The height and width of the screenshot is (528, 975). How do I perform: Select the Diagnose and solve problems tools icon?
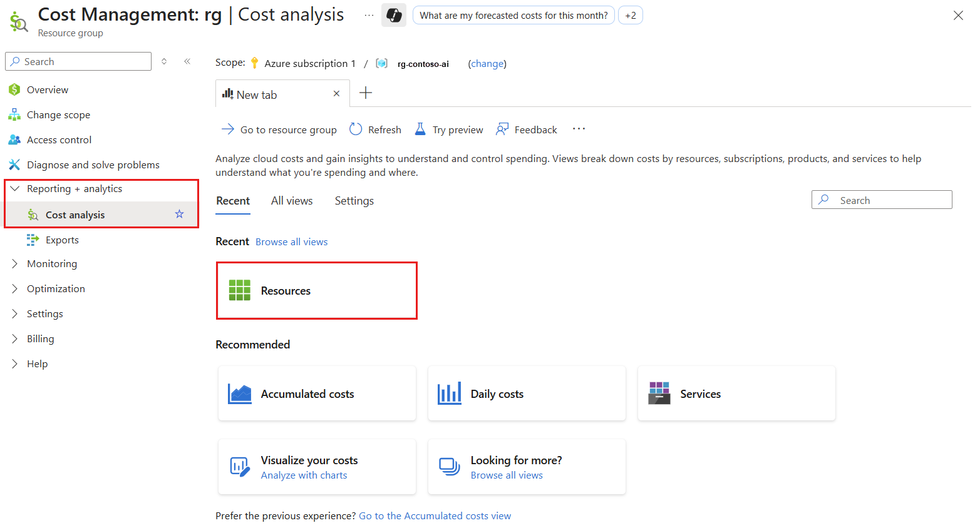click(14, 164)
